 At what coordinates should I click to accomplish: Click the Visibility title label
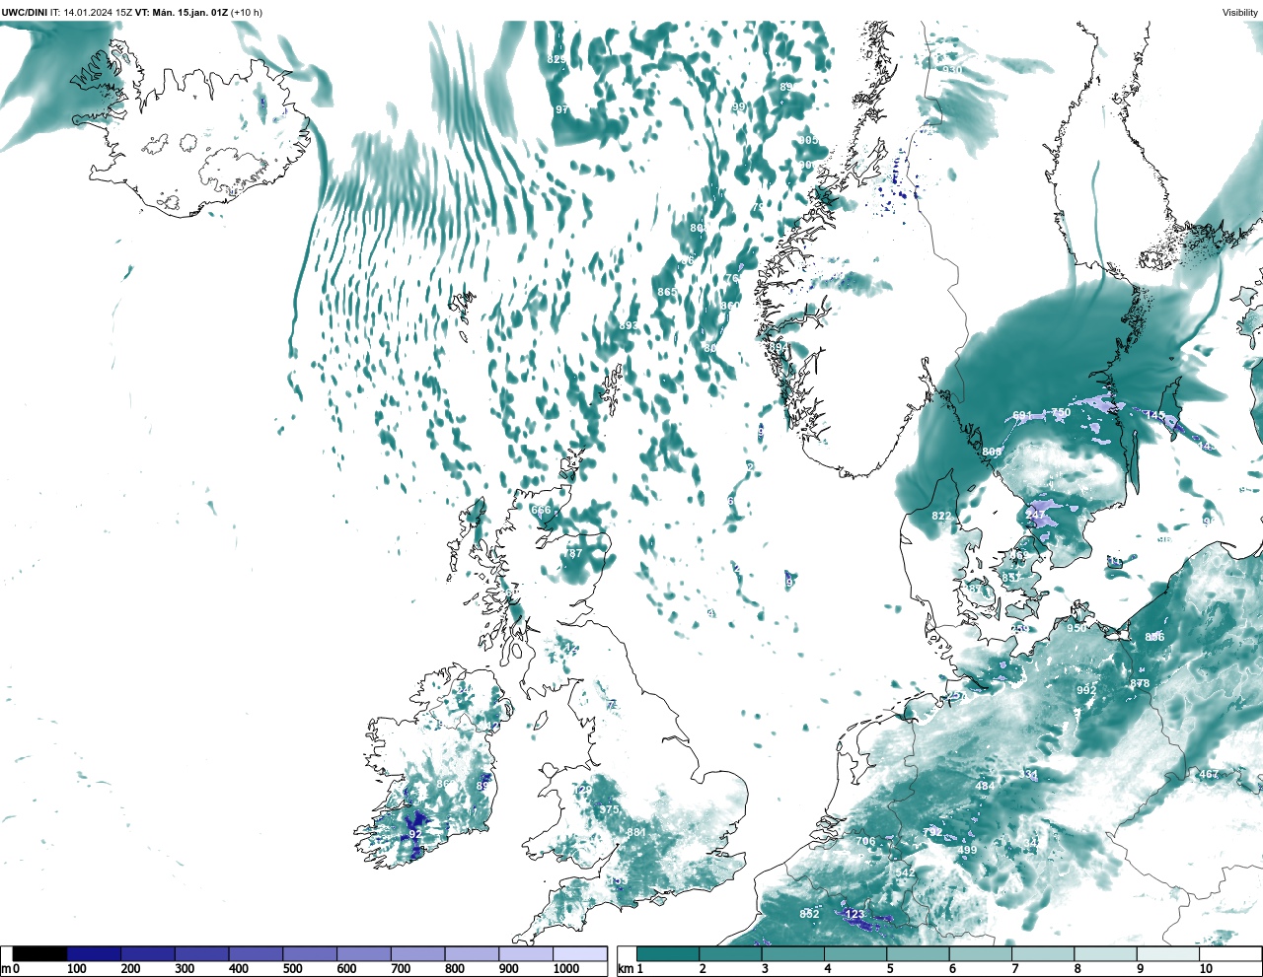click(x=1240, y=13)
